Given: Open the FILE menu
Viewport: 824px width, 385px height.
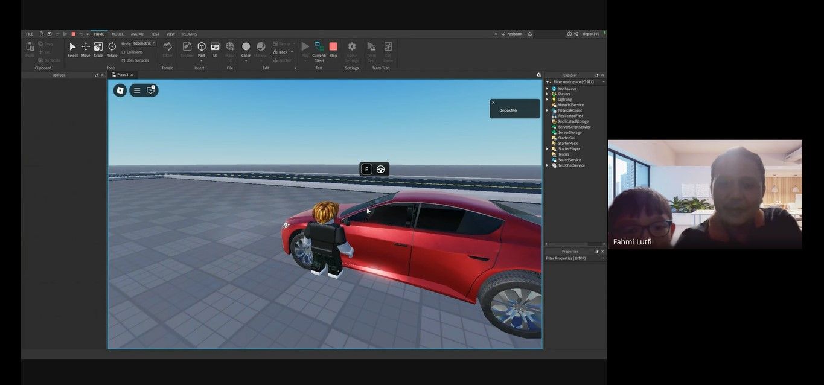Looking at the screenshot, I should [30, 34].
